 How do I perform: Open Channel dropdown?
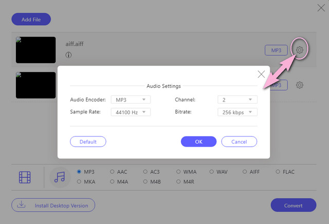click(237, 99)
